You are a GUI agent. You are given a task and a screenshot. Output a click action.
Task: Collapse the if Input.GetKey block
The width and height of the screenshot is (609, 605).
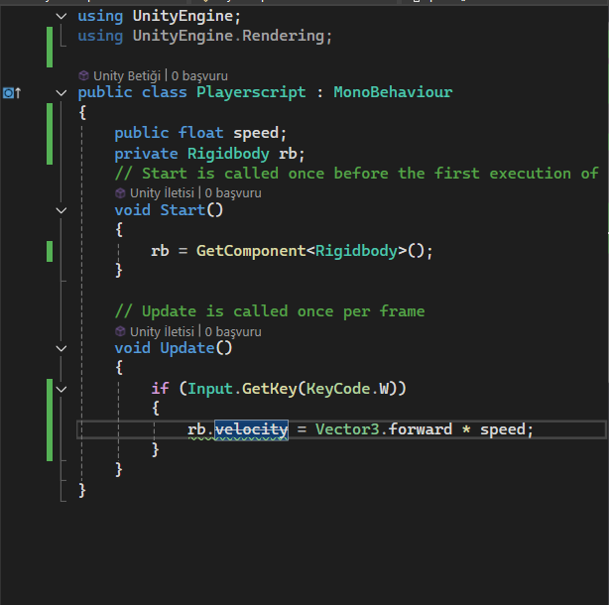click(x=61, y=389)
